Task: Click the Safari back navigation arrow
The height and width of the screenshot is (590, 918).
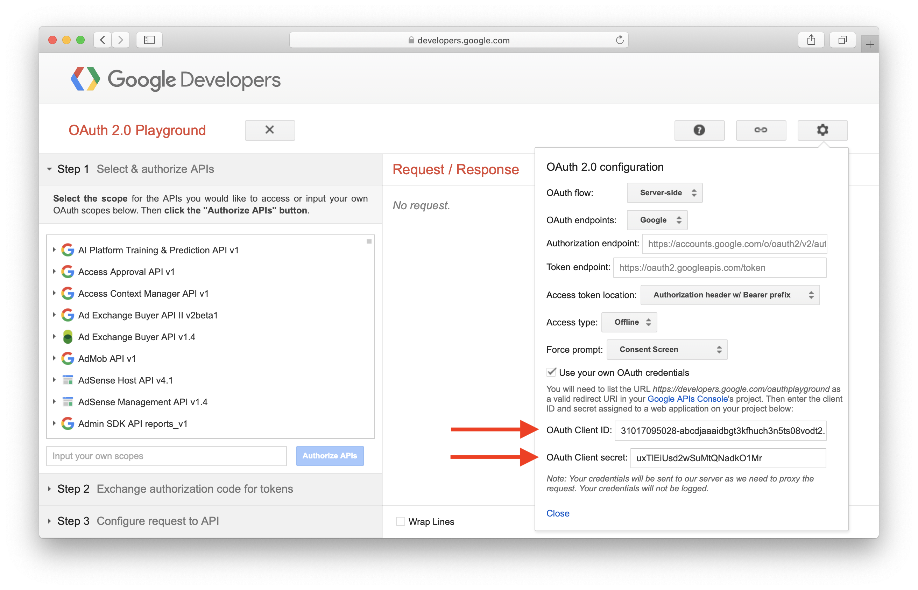Action: 103,40
